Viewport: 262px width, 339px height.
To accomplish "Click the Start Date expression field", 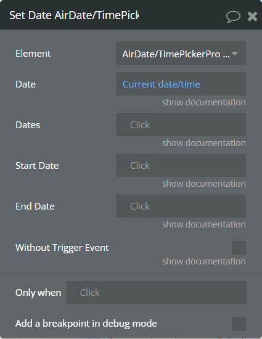I will tap(181, 165).
